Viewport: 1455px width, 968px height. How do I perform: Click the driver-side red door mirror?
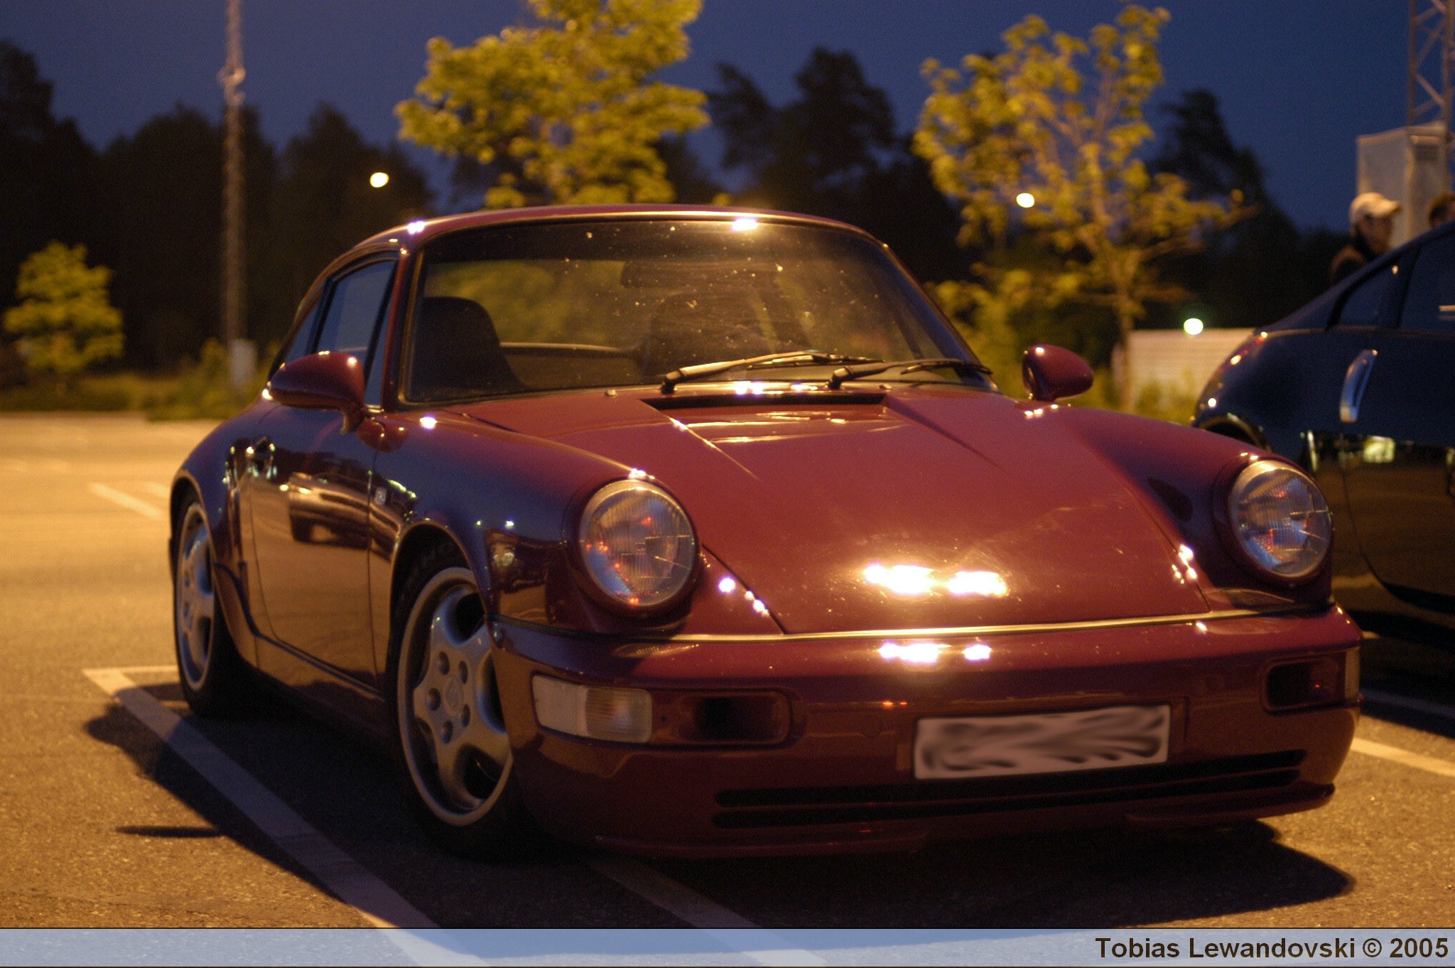(319, 382)
